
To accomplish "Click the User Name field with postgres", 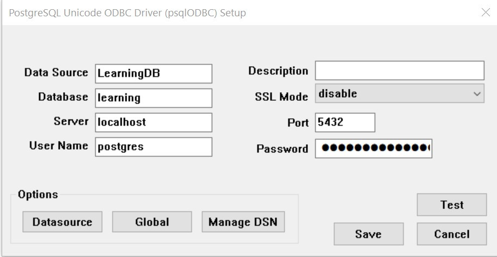I will 153,147.
